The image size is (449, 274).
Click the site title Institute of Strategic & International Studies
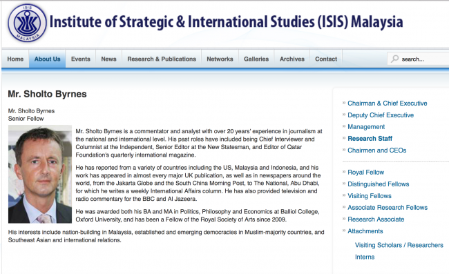(226, 22)
